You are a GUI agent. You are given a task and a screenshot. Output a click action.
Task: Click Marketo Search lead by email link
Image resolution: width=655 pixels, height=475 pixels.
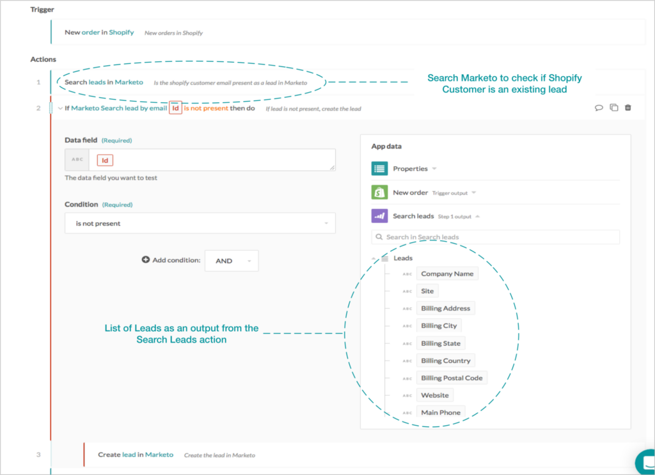click(119, 108)
